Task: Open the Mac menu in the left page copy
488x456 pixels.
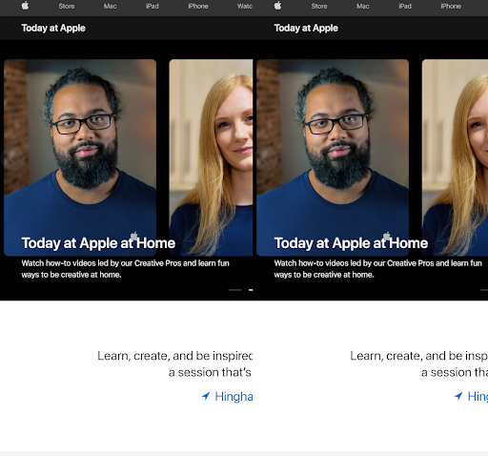Action: [110, 6]
